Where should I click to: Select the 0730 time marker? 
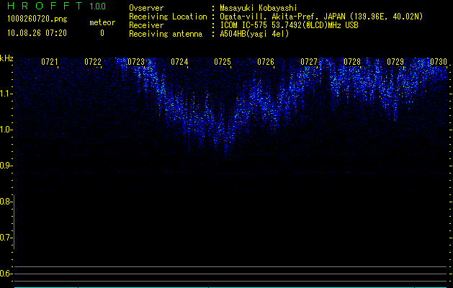(439, 62)
